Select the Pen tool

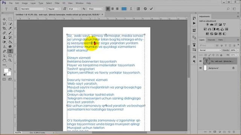pyautogui.click(x=4, y=51)
